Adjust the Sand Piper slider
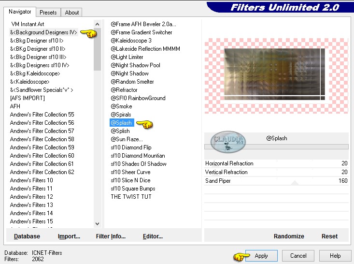This screenshot has width=354, height=264. point(276,181)
